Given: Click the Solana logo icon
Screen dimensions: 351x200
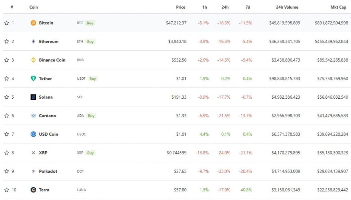Looking at the screenshot, I should [x=33, y=97].
